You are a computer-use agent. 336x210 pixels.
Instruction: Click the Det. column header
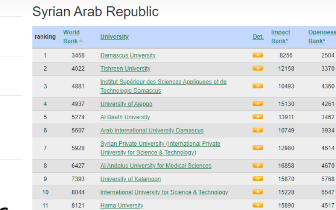(258, 37)
